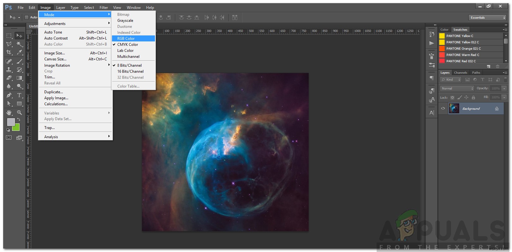Hide the Background layer eye icon

(443, 108)
